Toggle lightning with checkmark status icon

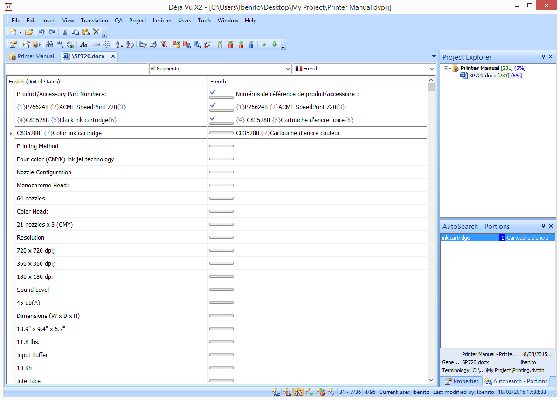pyautogui.click(x=332, y=392)
